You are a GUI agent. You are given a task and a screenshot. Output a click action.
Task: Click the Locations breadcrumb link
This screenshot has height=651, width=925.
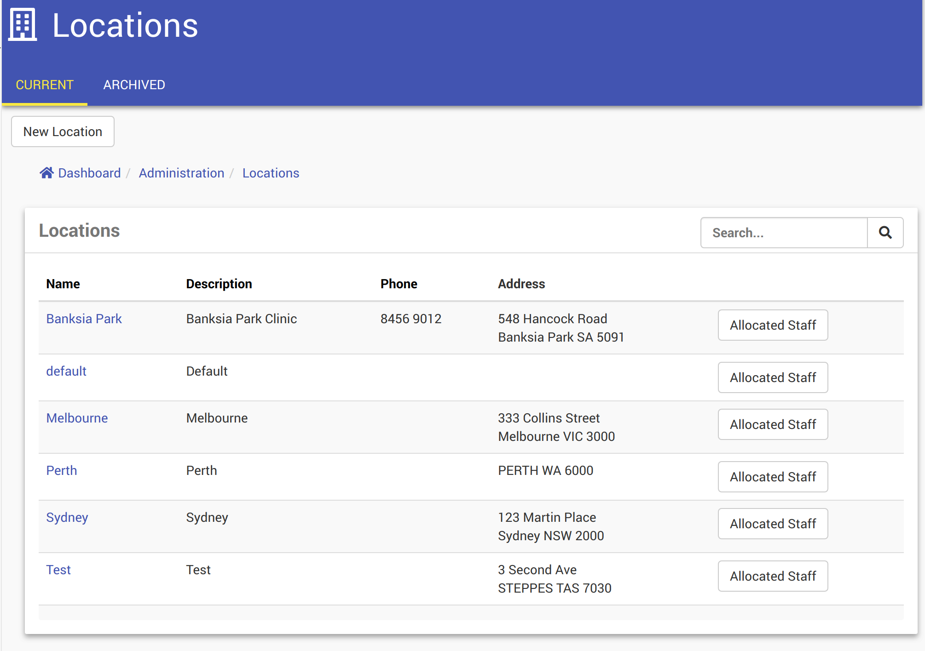(x=271, y=173)
